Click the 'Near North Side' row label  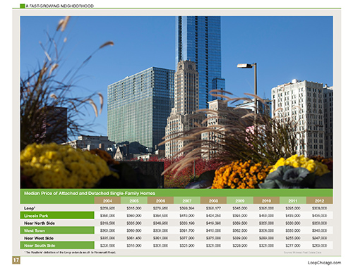[40, 223]
